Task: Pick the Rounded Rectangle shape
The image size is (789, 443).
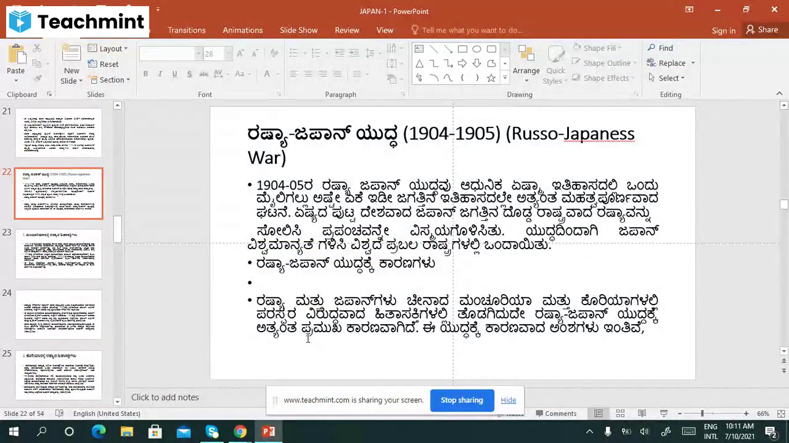Action: (491, 49)
